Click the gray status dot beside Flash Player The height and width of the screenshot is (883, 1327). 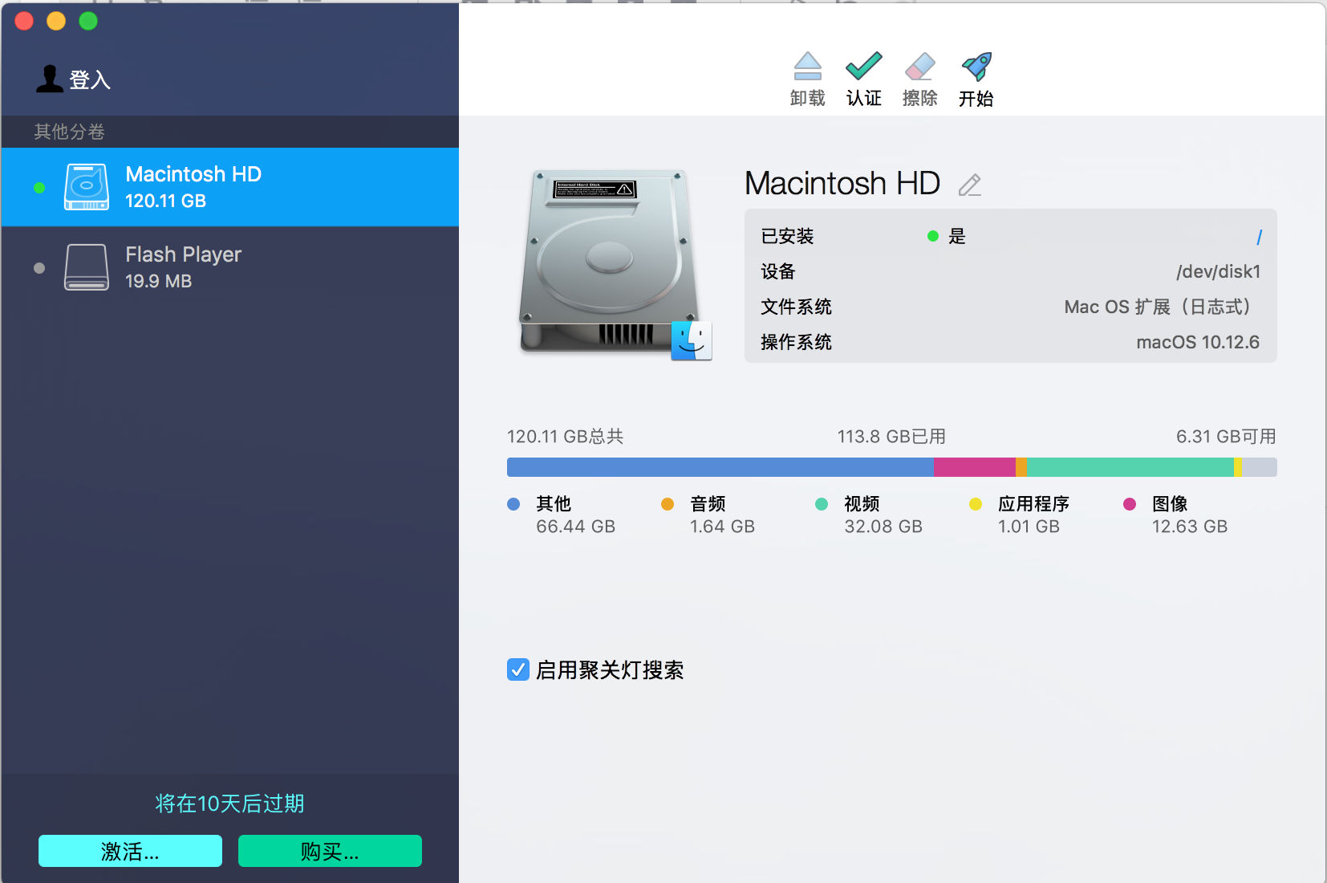coord(39,268)
